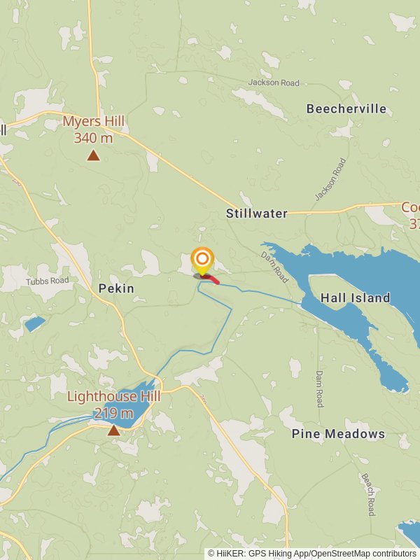Image resolution: width=420 pixels, height=560 pixels.
Task: Click the Myers Hill 340 m label
Action: [x=94, y=129]
